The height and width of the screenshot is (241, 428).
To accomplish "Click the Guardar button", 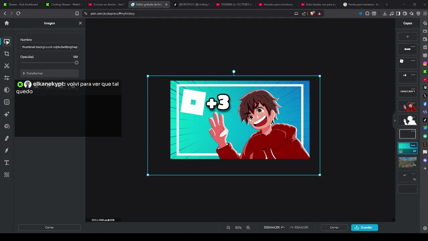I will click(364, 228).
